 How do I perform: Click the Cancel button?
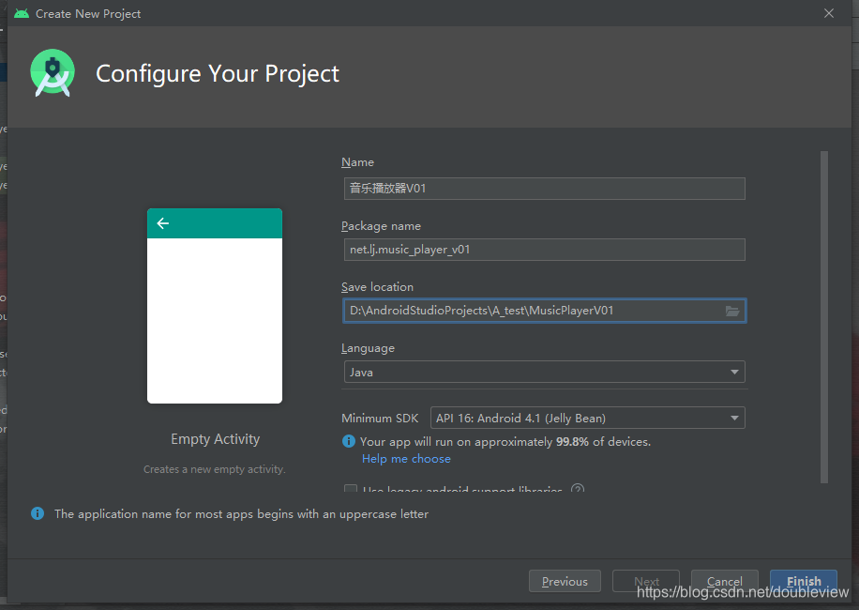click(x=725, y=581)
